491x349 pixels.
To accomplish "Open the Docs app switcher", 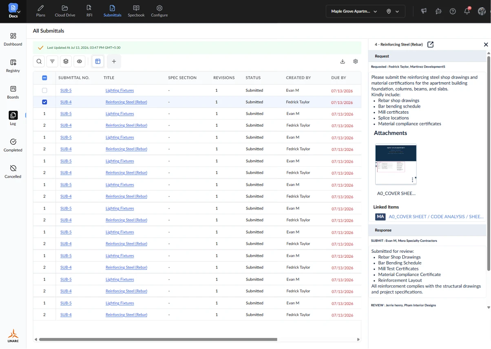I will (13, 11).
